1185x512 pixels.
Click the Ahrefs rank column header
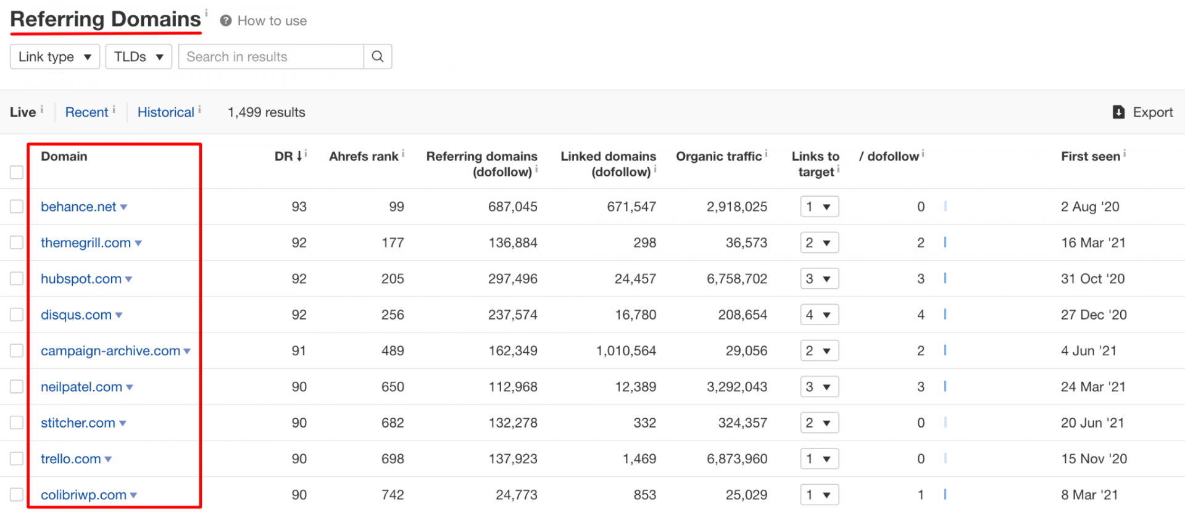[364, 156]
